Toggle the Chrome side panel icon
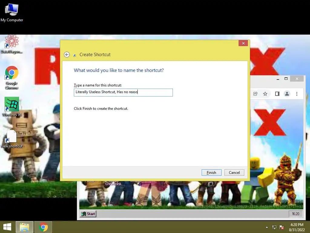 277,94
